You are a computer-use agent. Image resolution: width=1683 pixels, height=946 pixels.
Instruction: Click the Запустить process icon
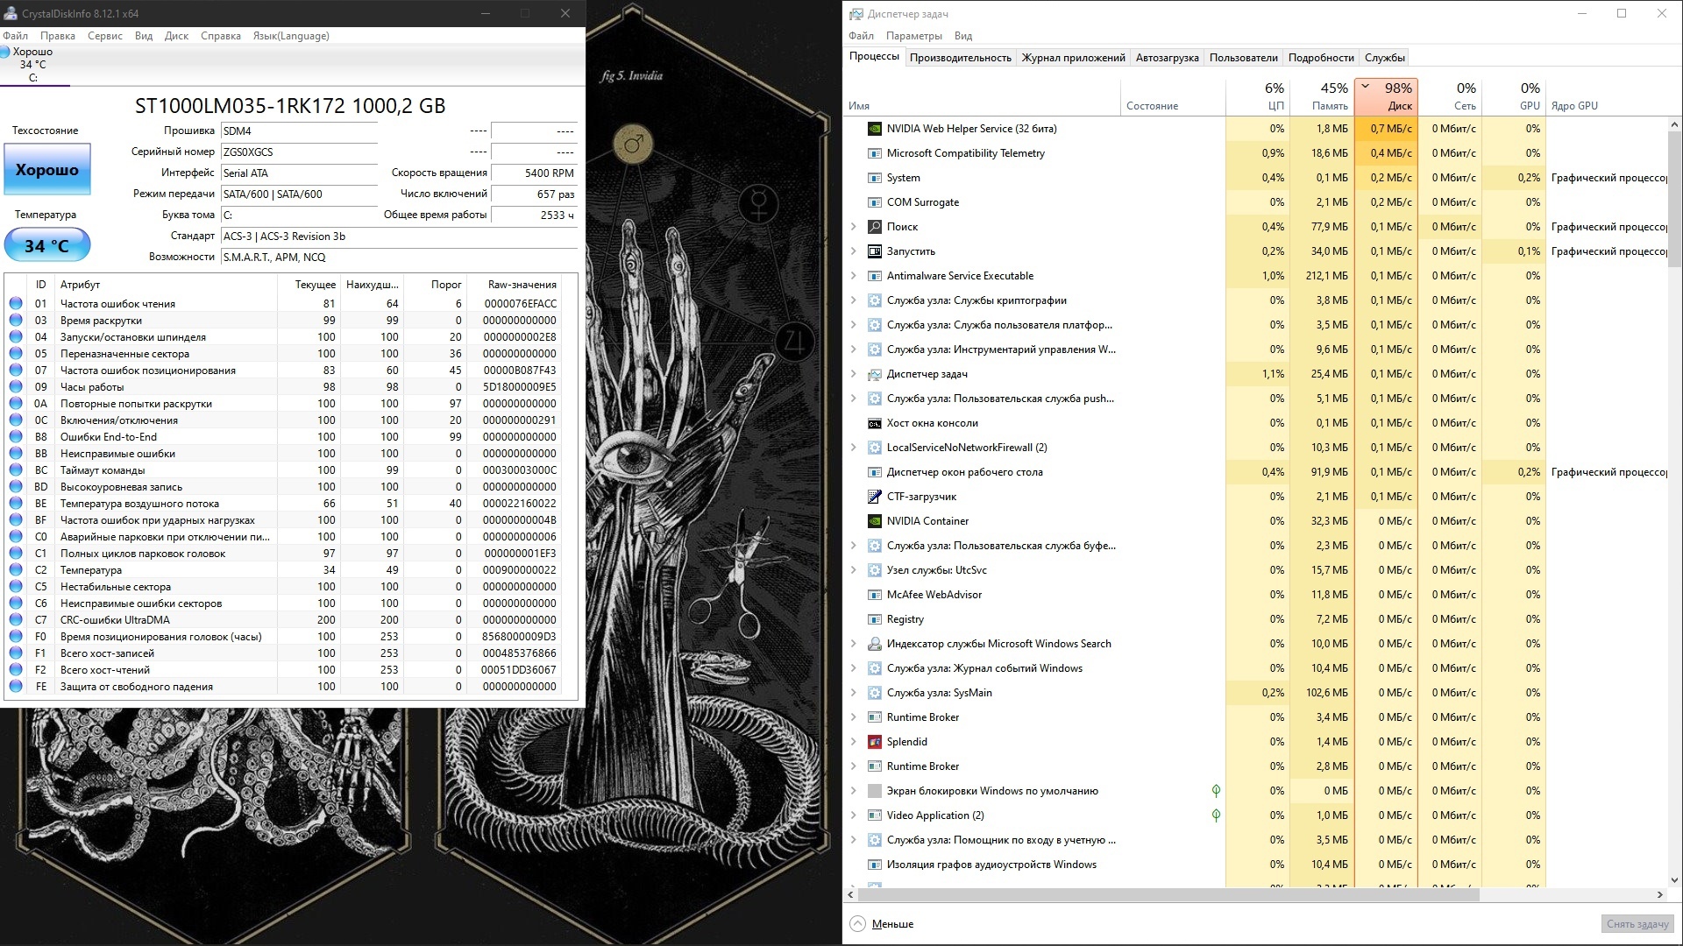pos(874,251)
